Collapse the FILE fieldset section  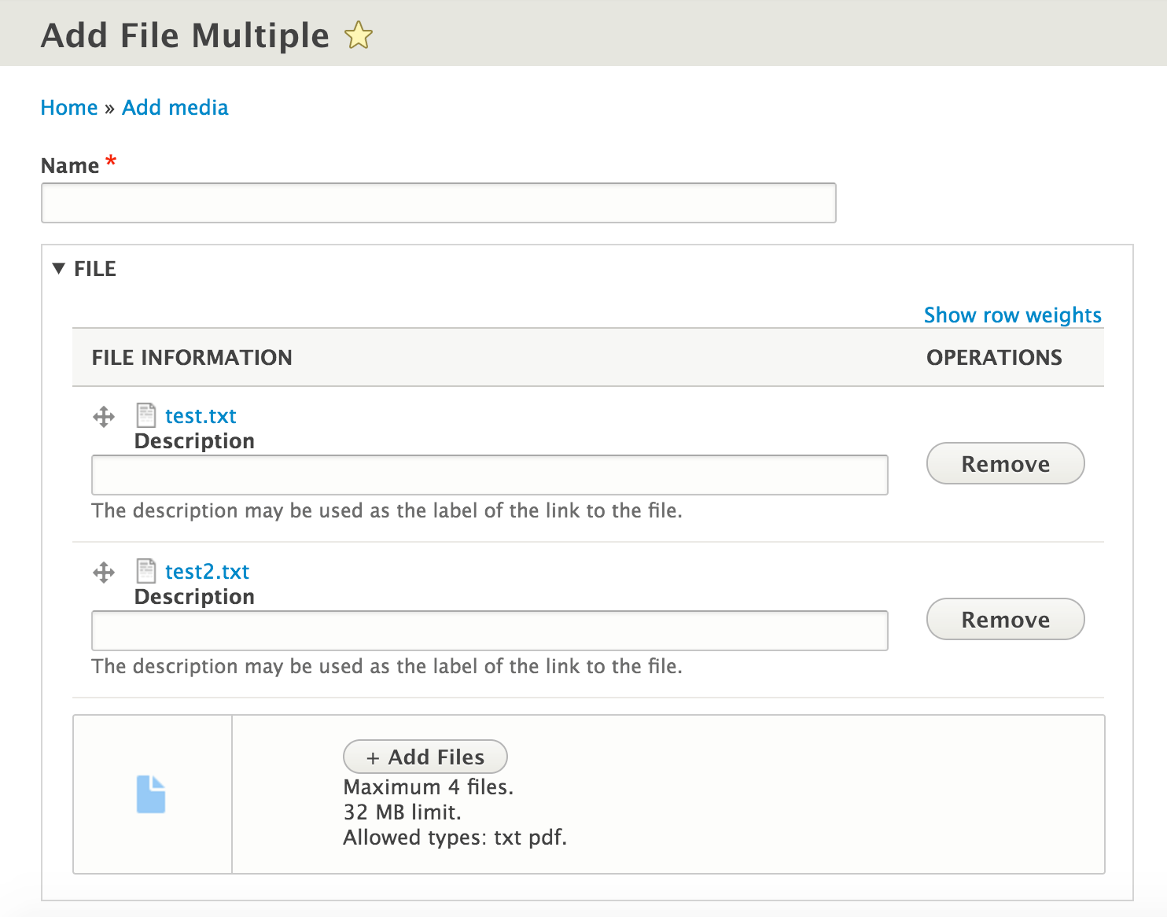click(x=84, y=269)
